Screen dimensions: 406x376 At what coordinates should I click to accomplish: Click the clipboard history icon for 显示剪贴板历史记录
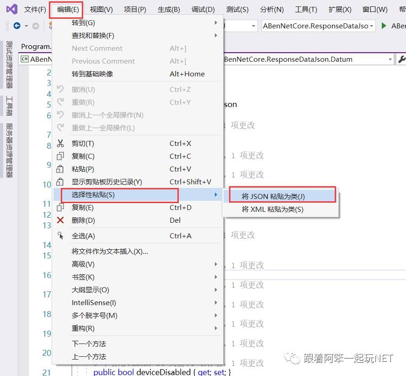pyautogui.click(x=60, y=182)
